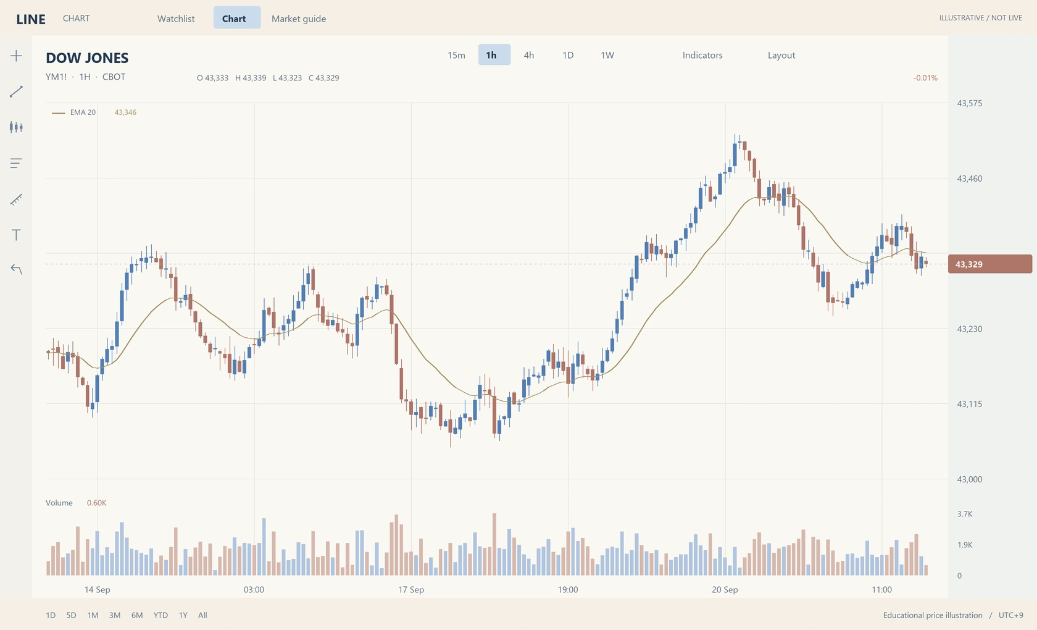Click the current price tag 43,329
The image size is (1037, 630).
coord(989,264)
